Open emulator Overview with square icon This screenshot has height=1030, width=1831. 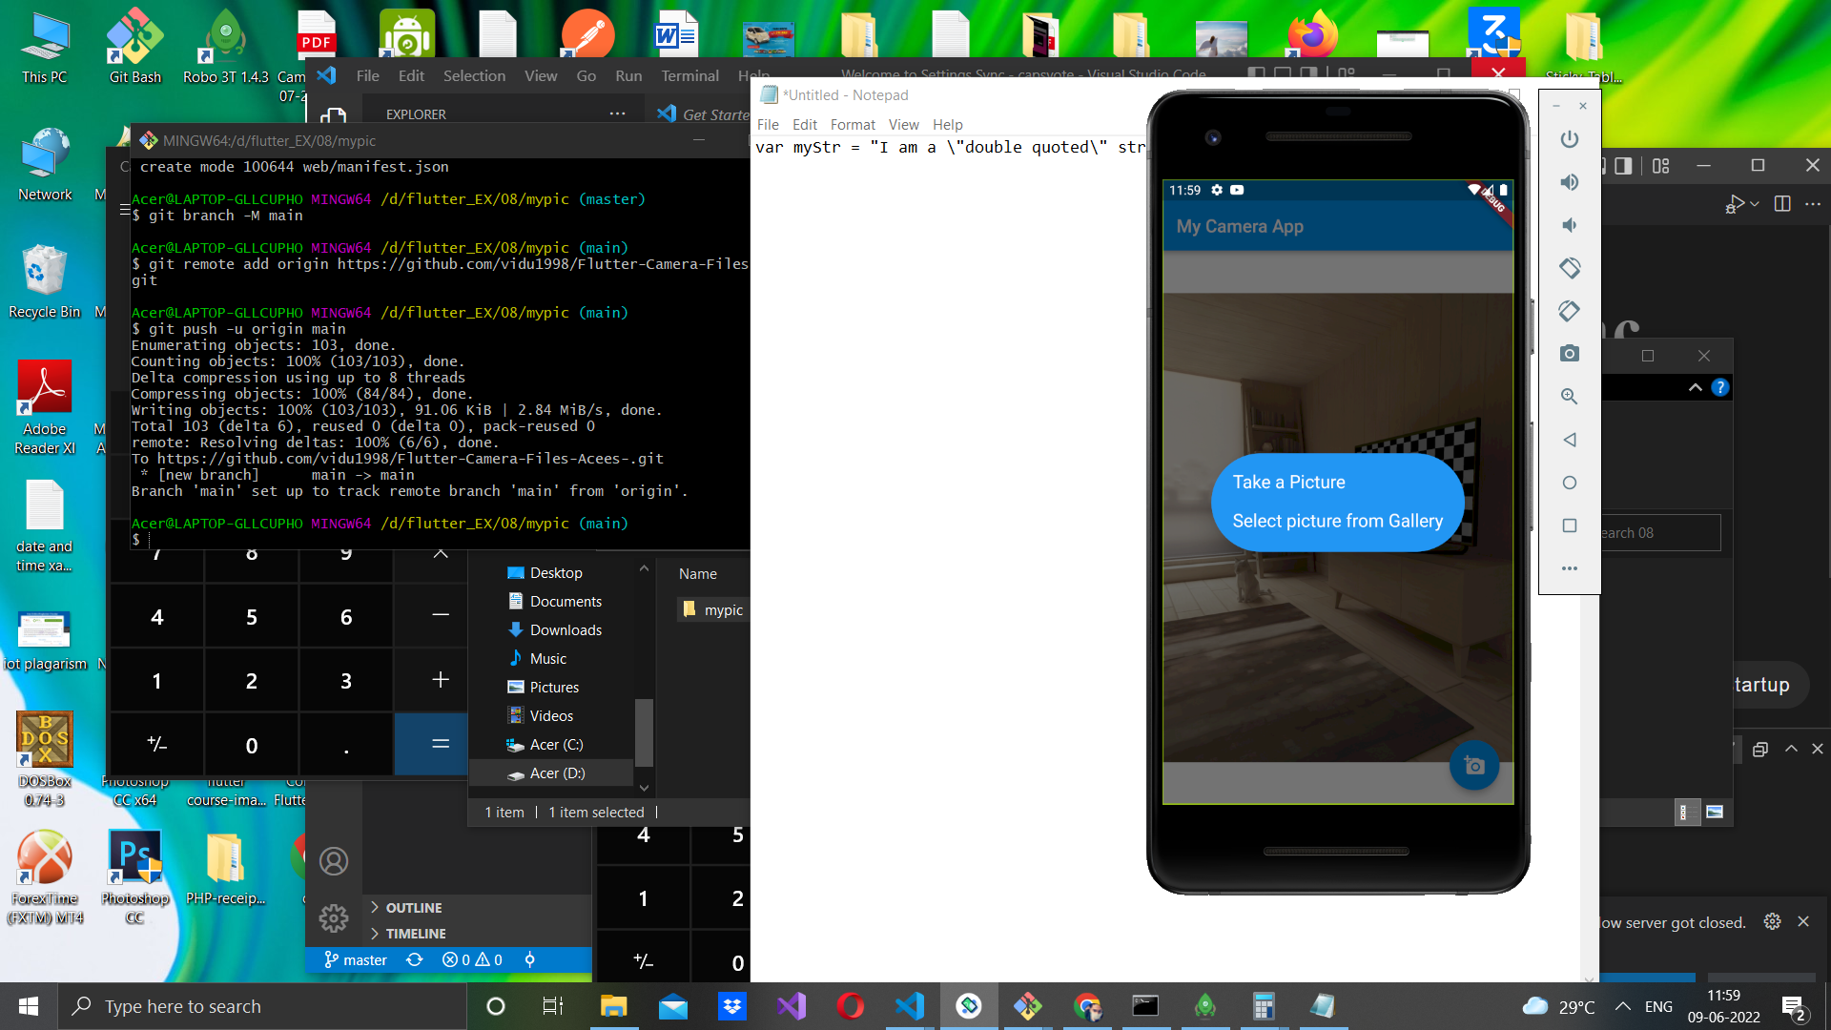tap(1569, 525)
